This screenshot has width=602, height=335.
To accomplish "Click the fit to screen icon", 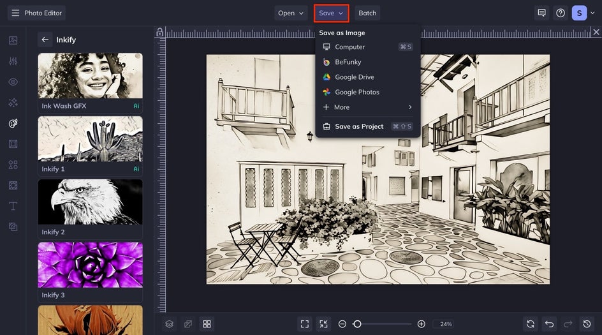I will click(x=305, y=324).
